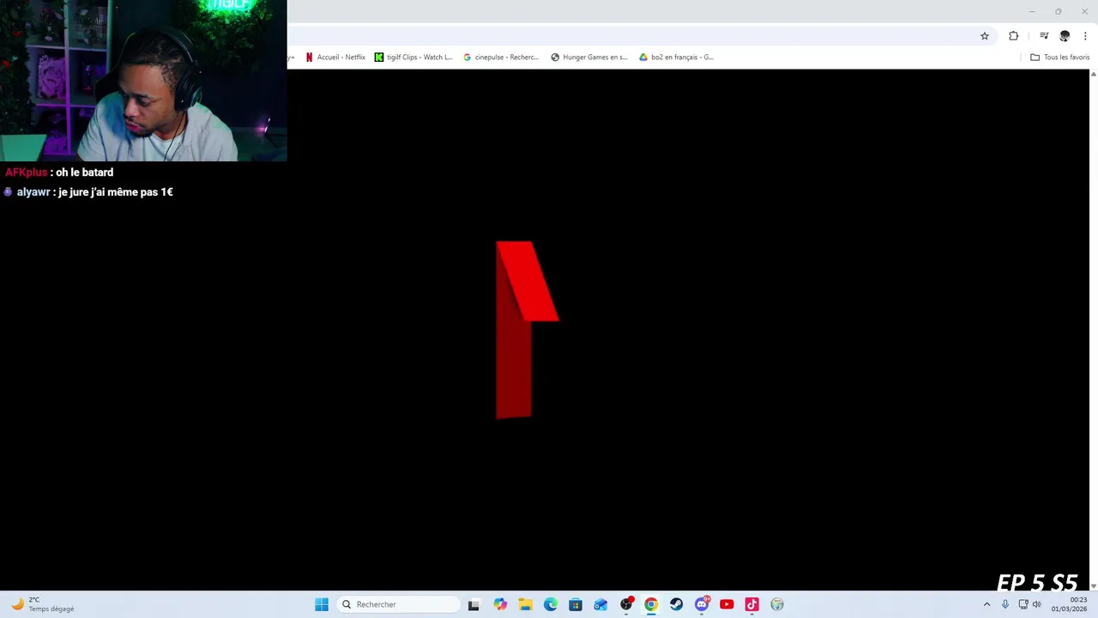Open Discord from the taskbar
Screen dimensions: 1098x618
click(x=702, y=604)
